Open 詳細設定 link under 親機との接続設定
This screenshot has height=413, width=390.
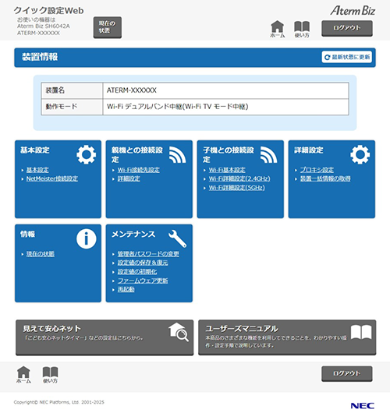pos(129,178)
